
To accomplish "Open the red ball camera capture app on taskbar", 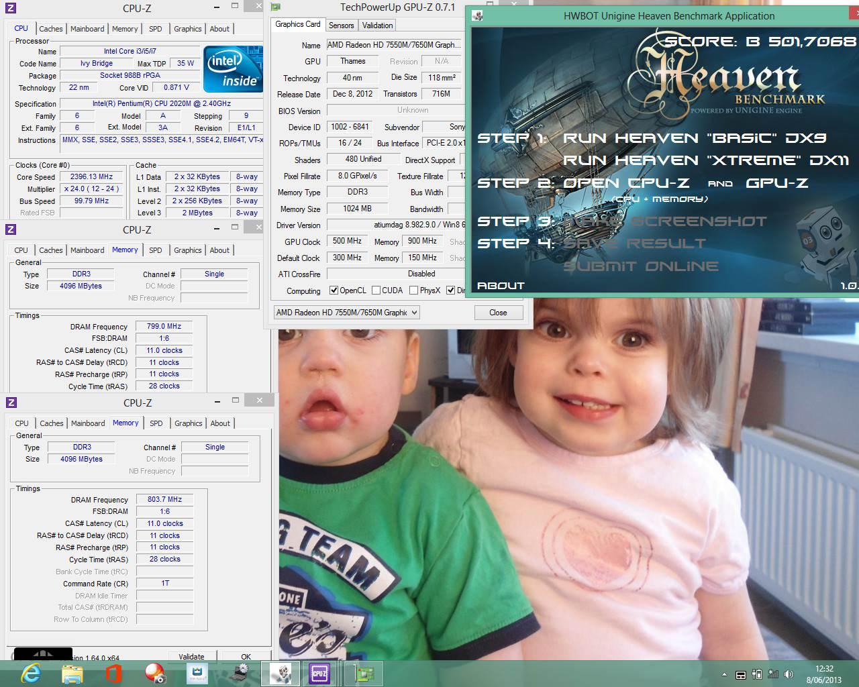I will tap(156, 673).
